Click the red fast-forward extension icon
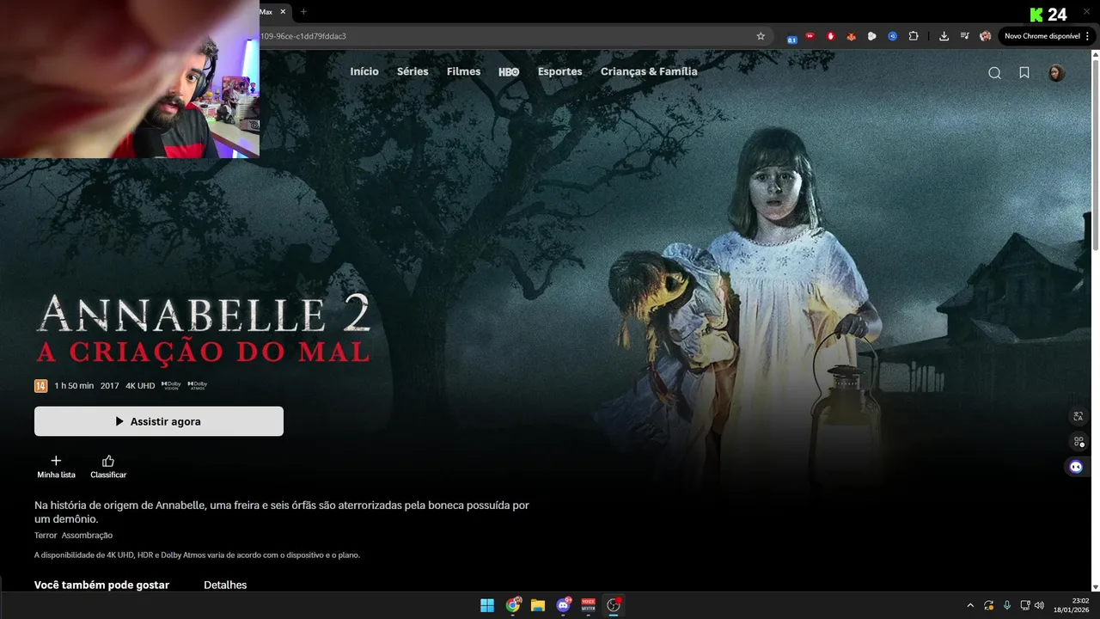Viewport: 1100px width, 619px height. (810, 36)
